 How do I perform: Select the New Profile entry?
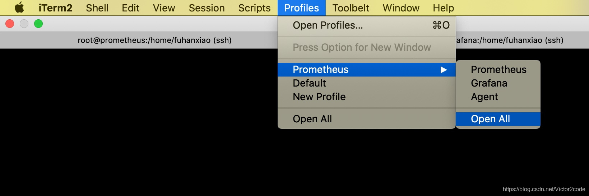point(319,97)
